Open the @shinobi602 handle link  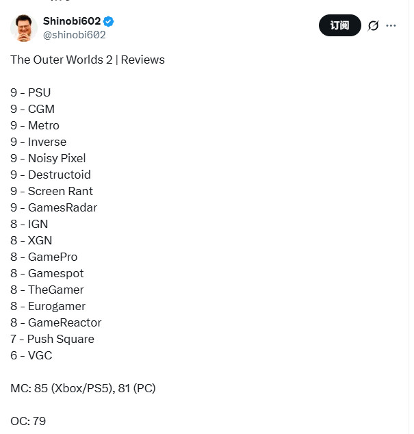(x=74, y=35)
